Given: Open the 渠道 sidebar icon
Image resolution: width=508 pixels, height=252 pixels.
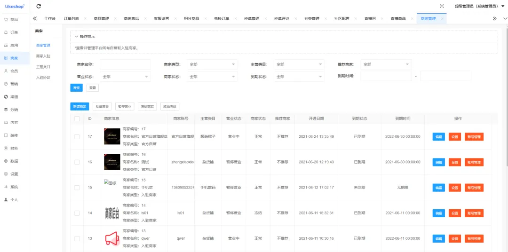Looking at the screenshot, I should [x=6, y=96].
